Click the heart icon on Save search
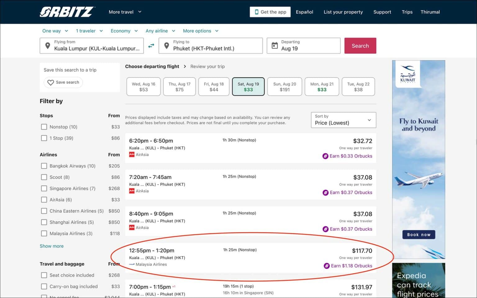 51,82
